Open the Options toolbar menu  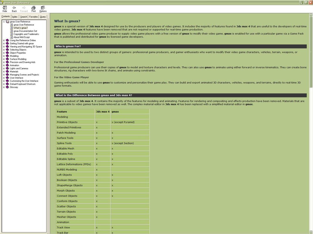[x=43, y=8]
